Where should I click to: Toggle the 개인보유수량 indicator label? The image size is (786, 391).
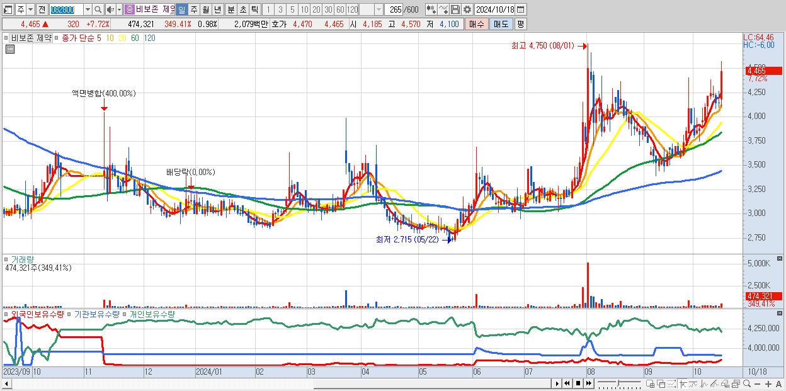click(152, 314)
